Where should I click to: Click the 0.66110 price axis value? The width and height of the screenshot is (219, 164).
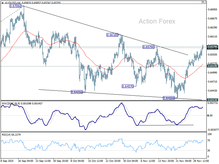212,37
